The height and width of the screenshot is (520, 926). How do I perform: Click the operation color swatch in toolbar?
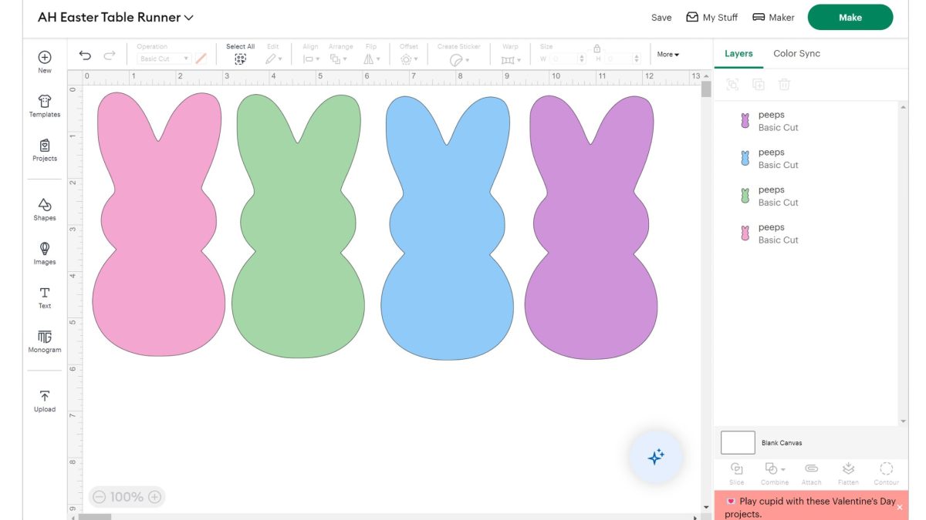pyautogui.click(x=201, y=59)
